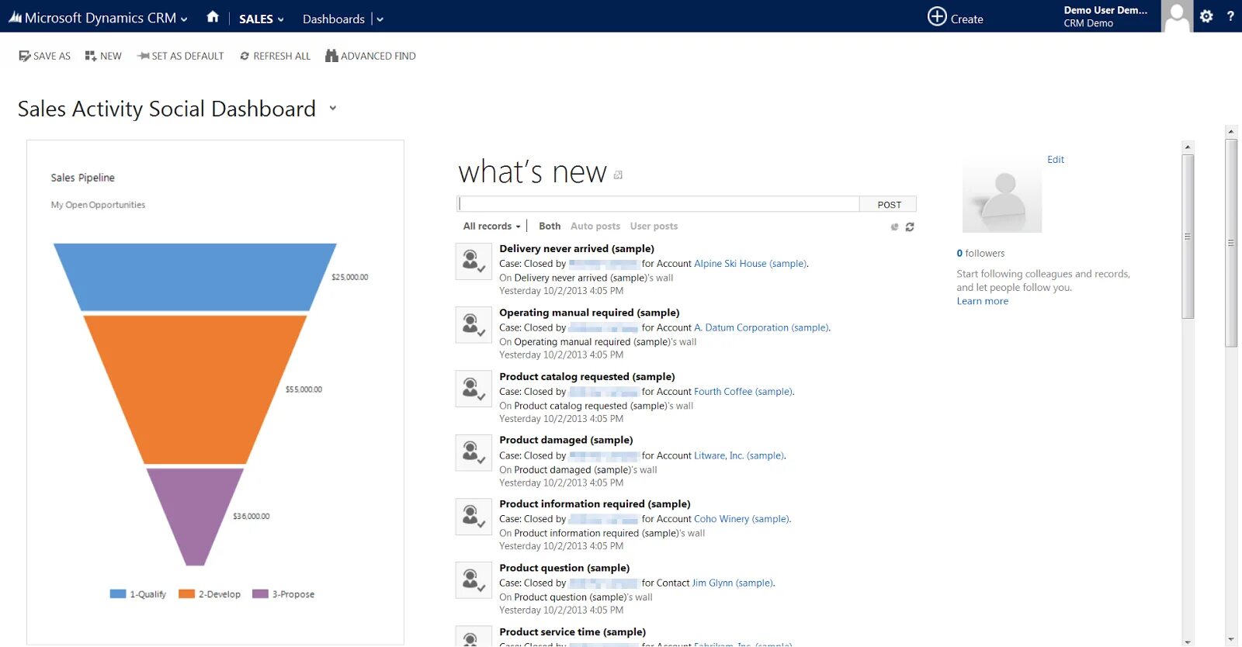Open Dashboards in the navigation bar
Screen dimensions: 1242x647
pyautogui.click(x=334, y=19)
